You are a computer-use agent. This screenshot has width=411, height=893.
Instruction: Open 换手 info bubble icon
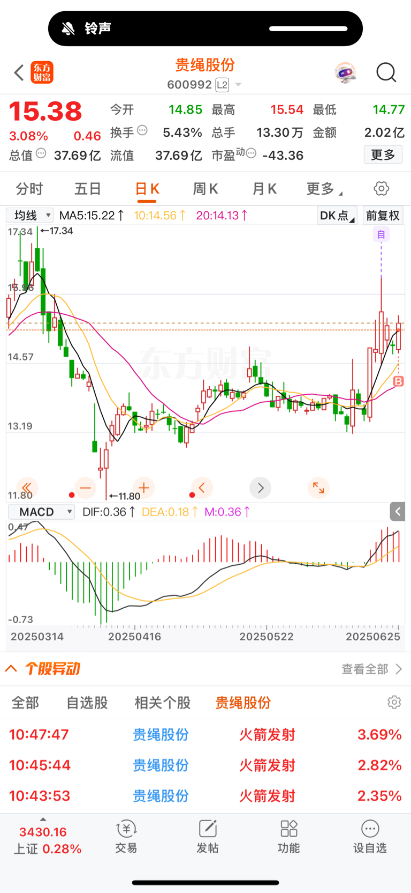(142, 130)
